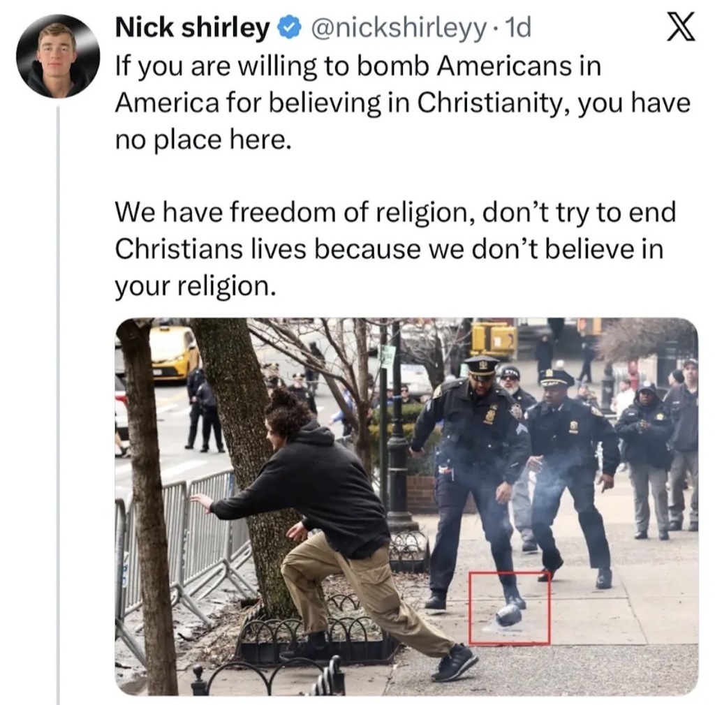Click the smoking object on the sidewalk

(x=508, y=616)
